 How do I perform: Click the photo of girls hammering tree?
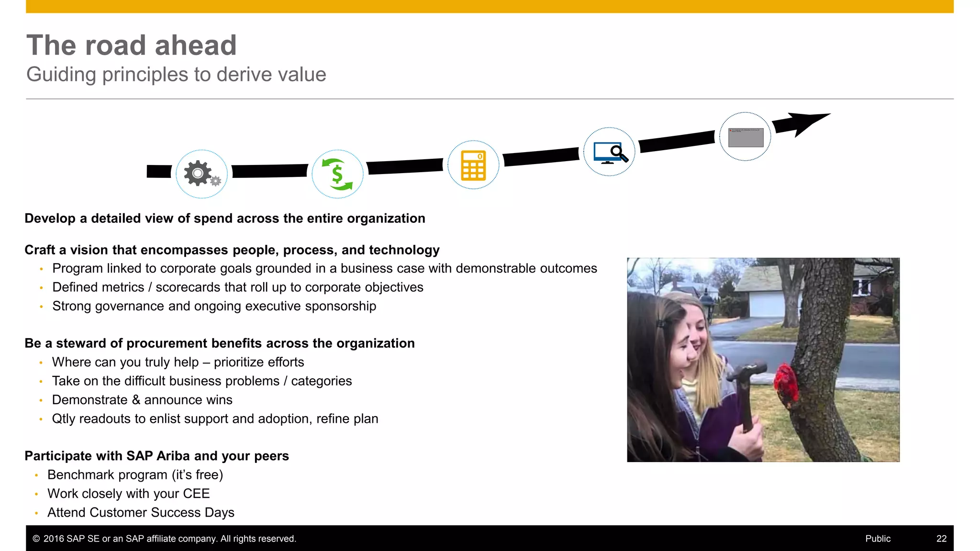(763, 360)
